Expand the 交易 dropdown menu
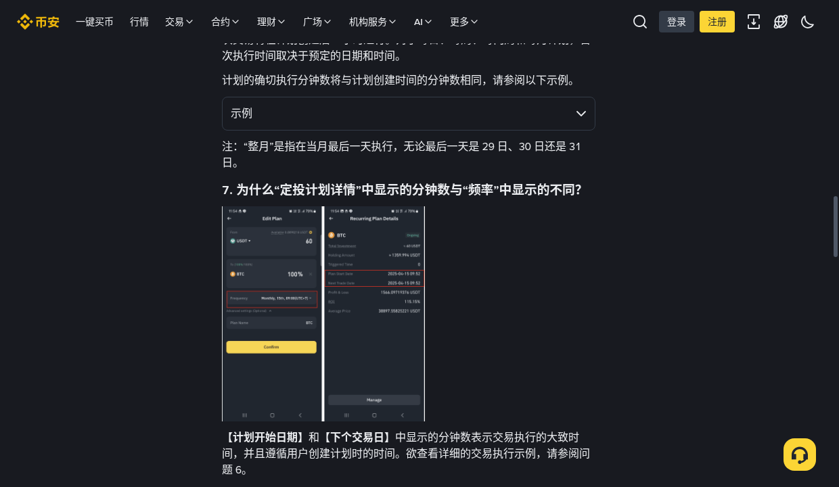 179,22
